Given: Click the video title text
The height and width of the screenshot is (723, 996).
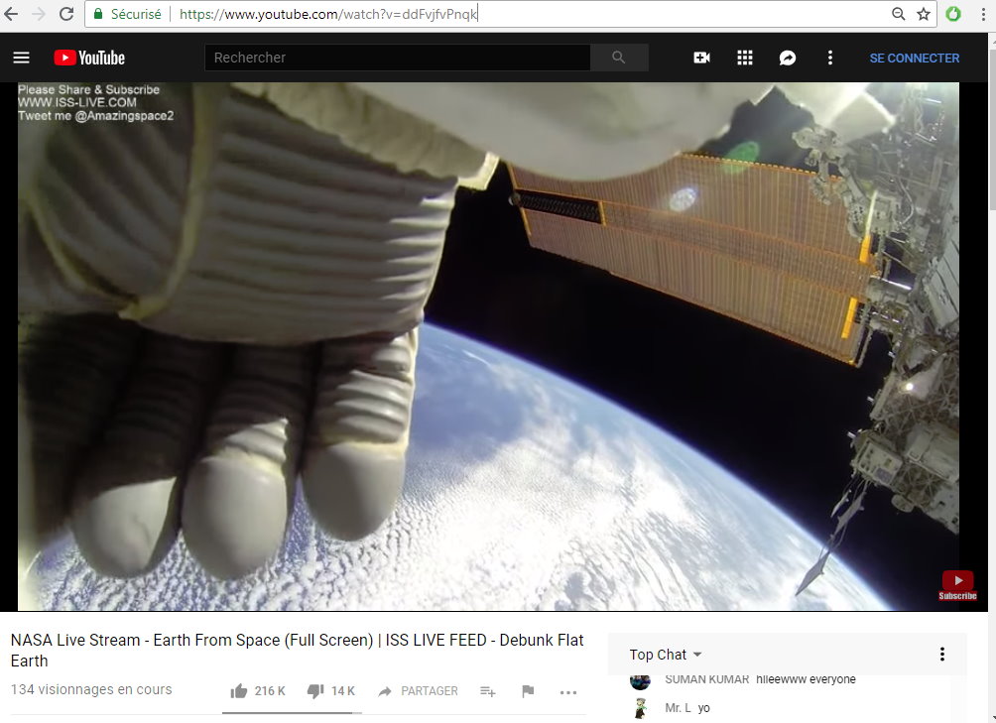Looking at the screenshot, I should pyautogui.click(x=298, y=650).
